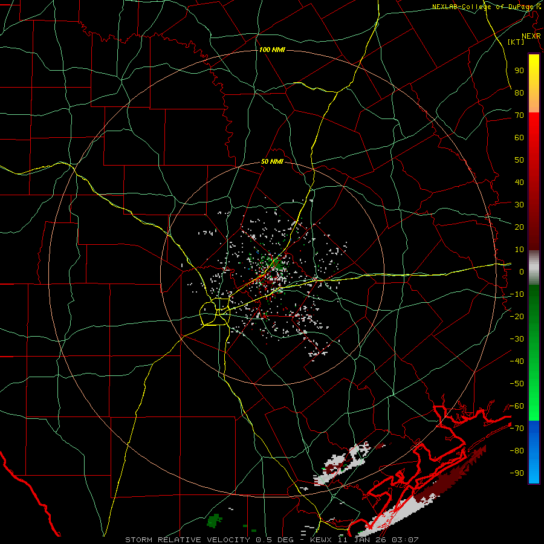Click the 0 value on the velocity scale
This screenshot has width=544, height=544.
click(522, 271)
